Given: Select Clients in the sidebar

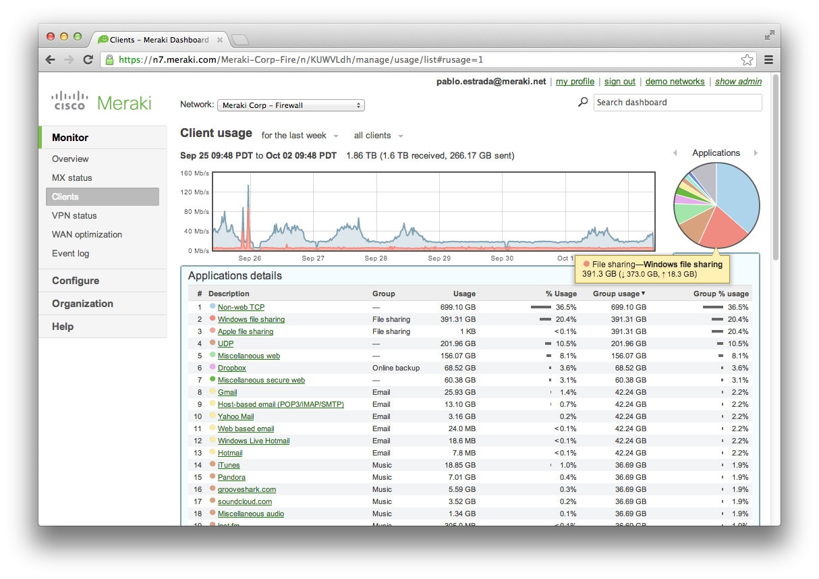Looking at the screenshot, I should click(x=103, y=197).
